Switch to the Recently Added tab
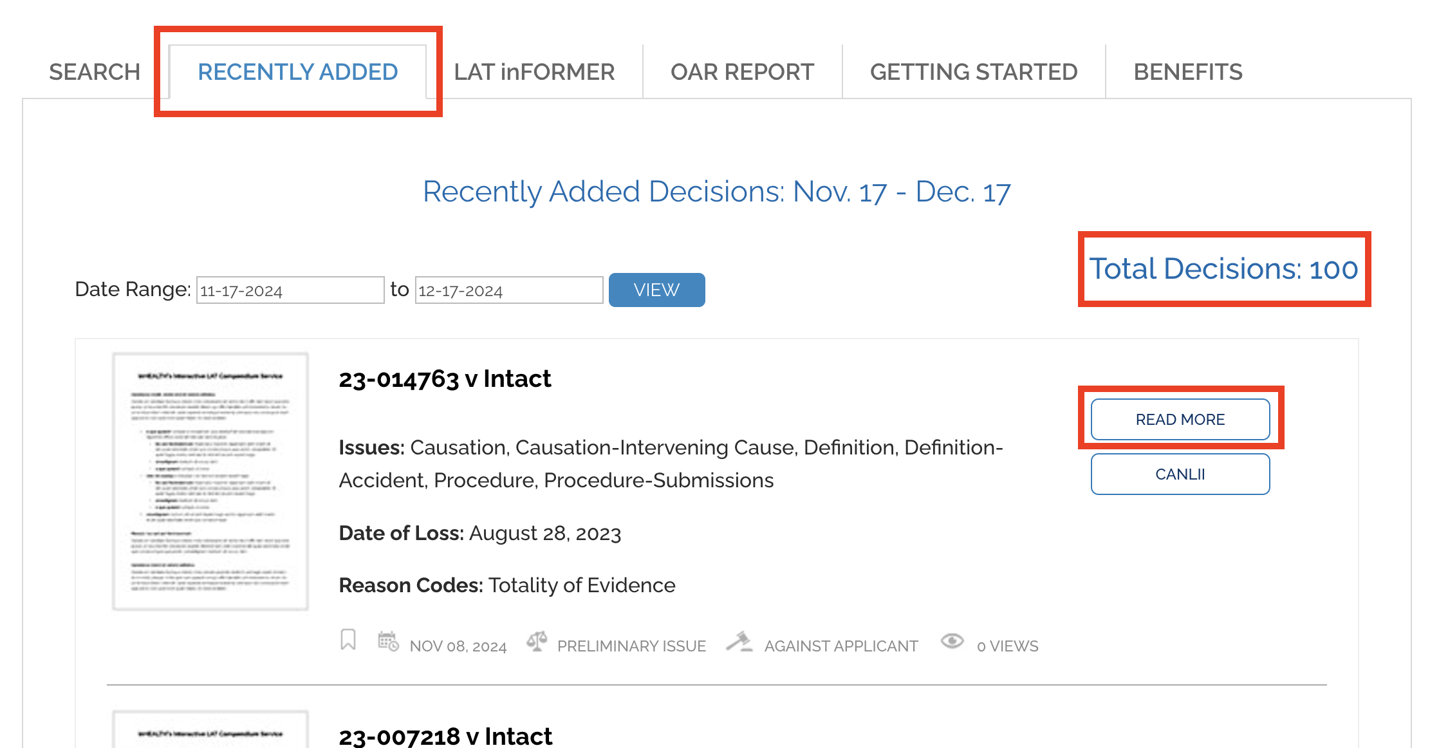This screenshot has width=1430, height=748. pyautogui.click(x=297, y=72)
